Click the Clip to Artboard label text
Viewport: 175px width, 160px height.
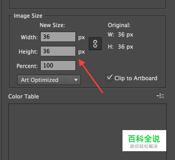pos(136,78)
